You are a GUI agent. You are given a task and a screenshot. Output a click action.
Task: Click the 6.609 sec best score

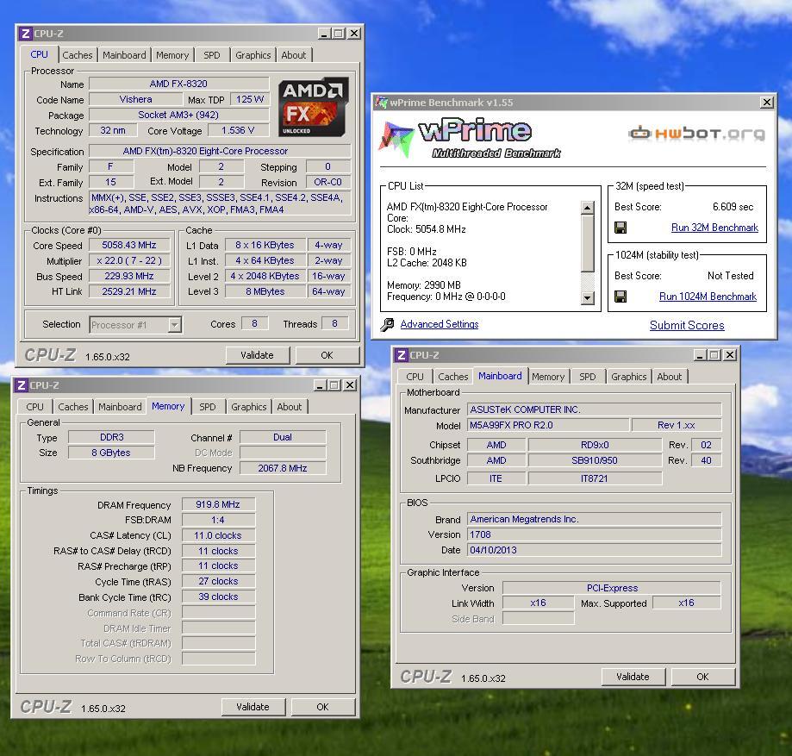coord(733,207)
